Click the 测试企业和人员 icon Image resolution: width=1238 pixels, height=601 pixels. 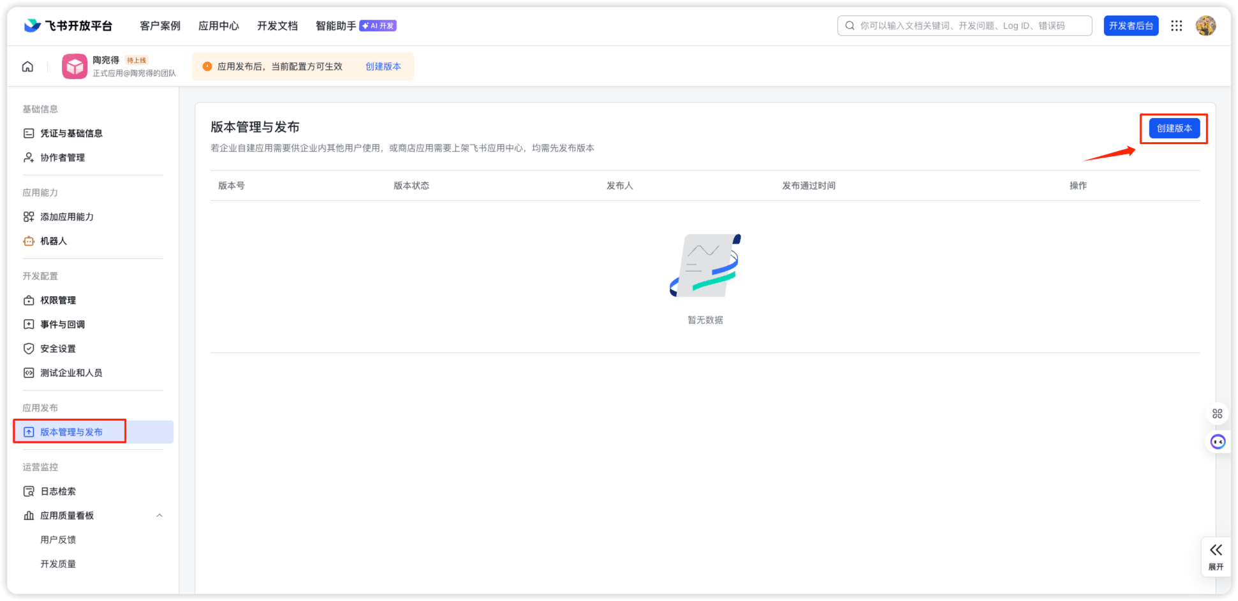point(29,373)
